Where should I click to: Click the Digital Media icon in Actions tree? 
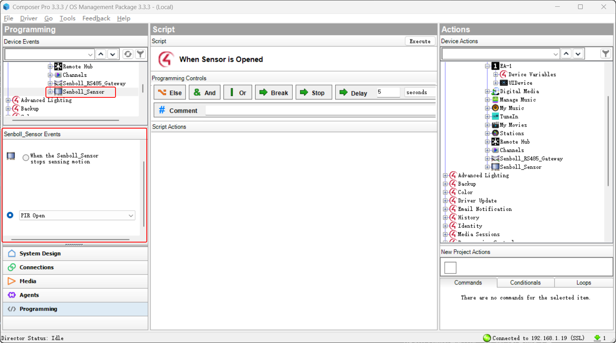[495, 91]
